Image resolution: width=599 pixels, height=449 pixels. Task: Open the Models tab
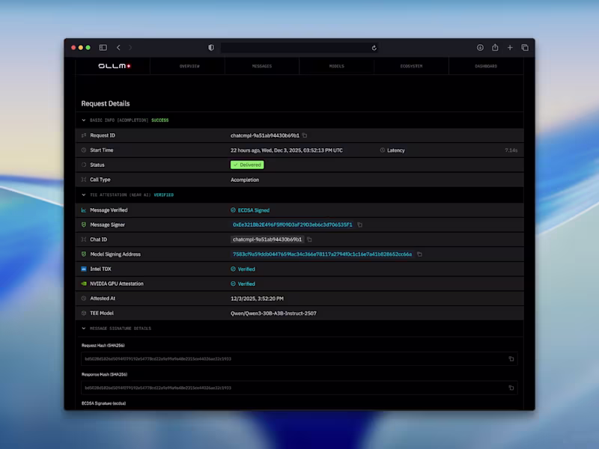coord(336,67)
